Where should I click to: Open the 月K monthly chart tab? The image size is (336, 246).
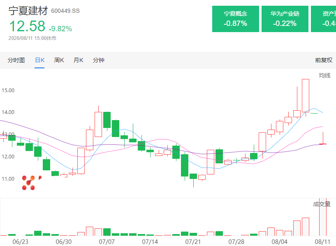click(78, 60)
